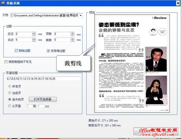Click the 打开页选择器 button
Viewport: 181px width, 139px height.
(43, 99)
